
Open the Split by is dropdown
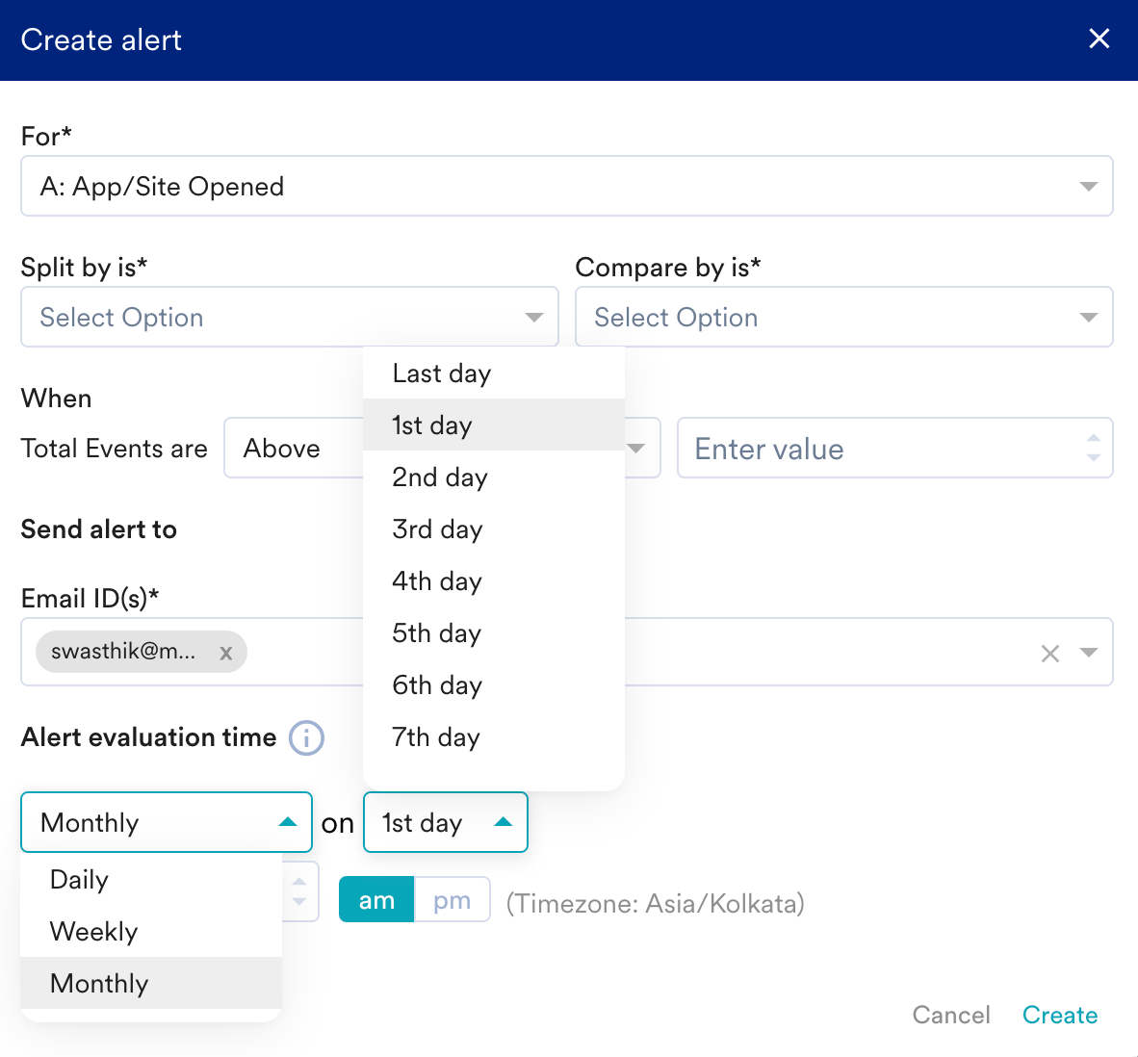(289, 317)
